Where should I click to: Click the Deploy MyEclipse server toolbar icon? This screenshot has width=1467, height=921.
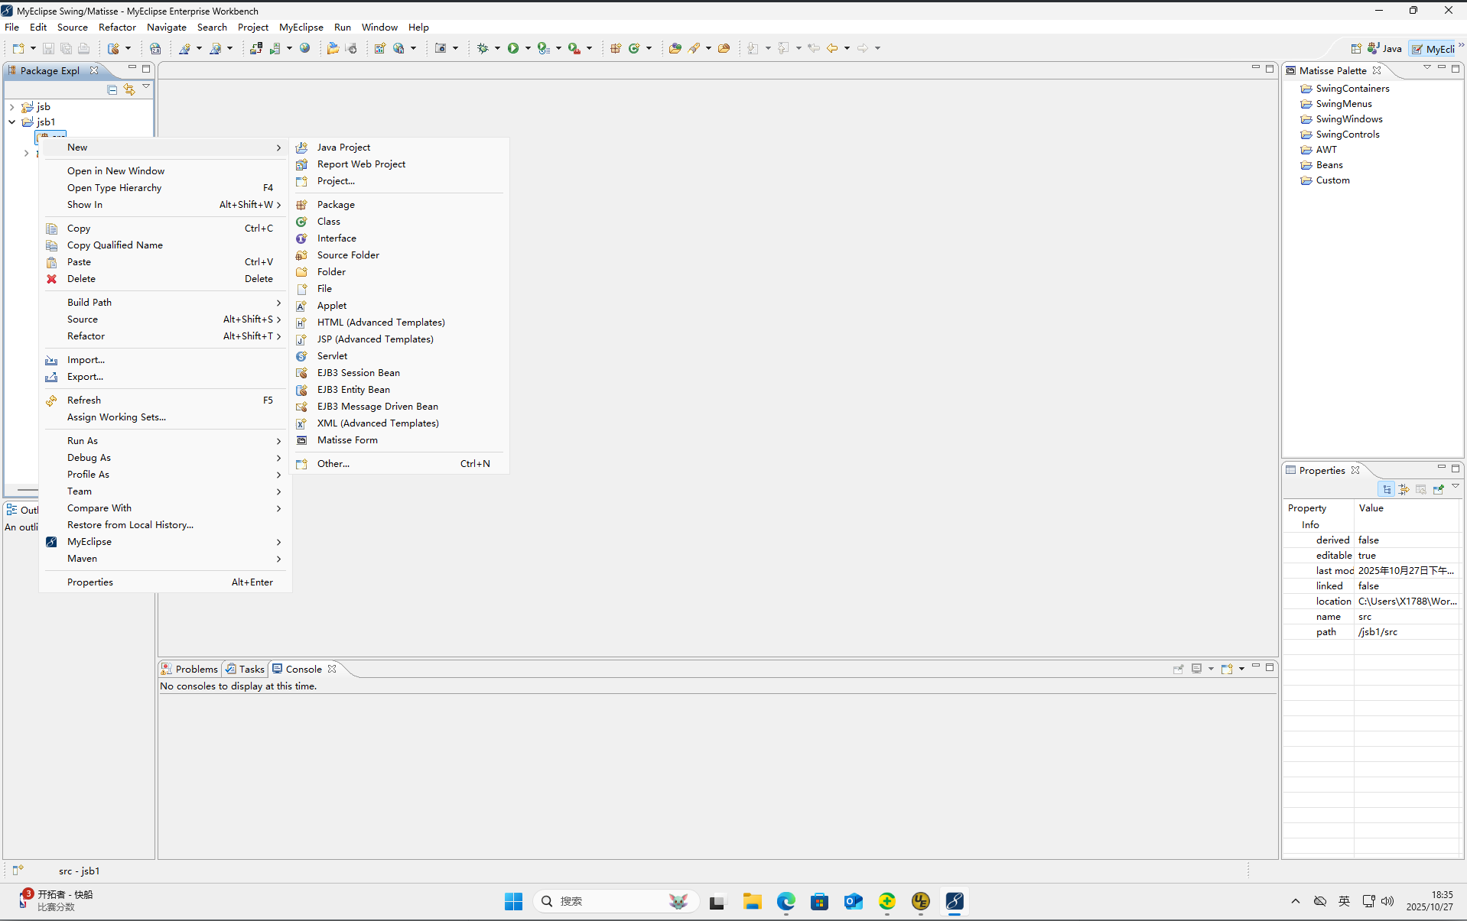pyautogui.click(x=256, y=48)
